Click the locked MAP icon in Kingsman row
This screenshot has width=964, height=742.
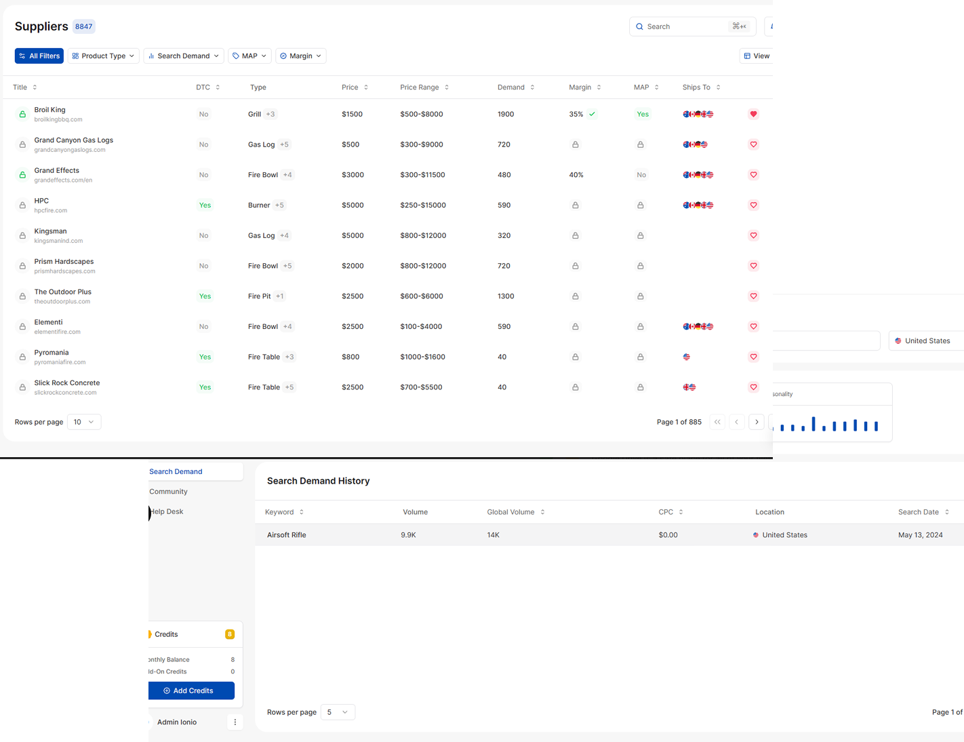tap(641, 235)
